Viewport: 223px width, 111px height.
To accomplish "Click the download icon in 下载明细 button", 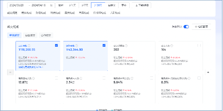I will [x=136, y=5].
